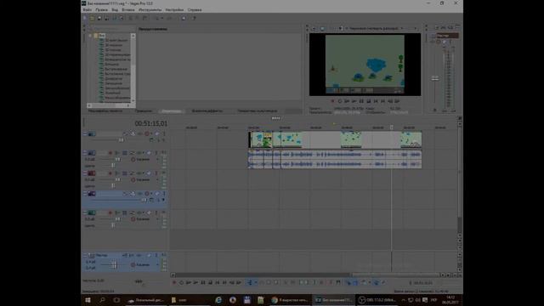Select the Normal Edit tool below timeline
Viewport: 544px width, 306px height.
[x=249, y=283]
